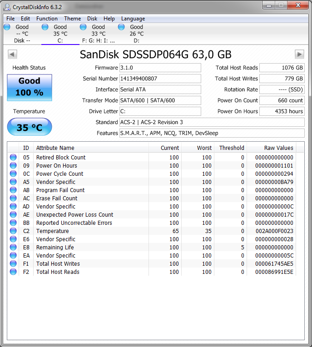
Task: Click the Raw Values column header
Action: [x=272, y=148]
